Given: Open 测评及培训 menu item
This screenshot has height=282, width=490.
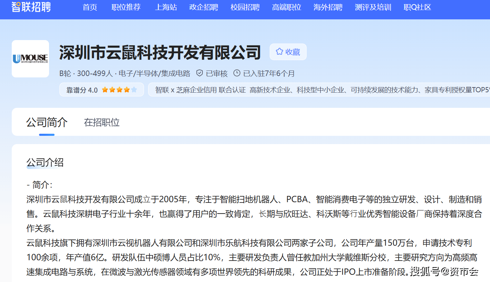Looking at the screenshot, I should [x=373, y=7].
